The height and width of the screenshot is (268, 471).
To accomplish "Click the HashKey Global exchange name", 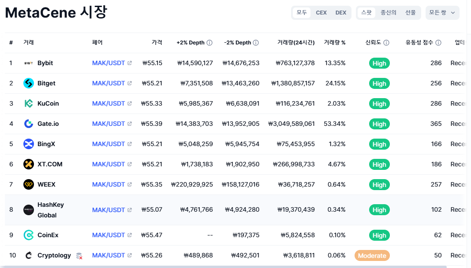I will pos(50,210).
